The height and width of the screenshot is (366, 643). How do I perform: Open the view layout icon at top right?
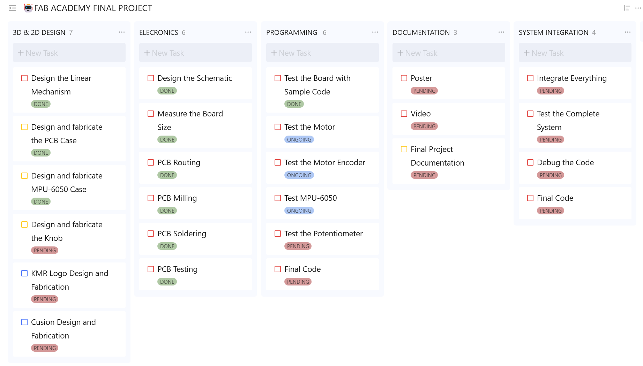point(627,8)
